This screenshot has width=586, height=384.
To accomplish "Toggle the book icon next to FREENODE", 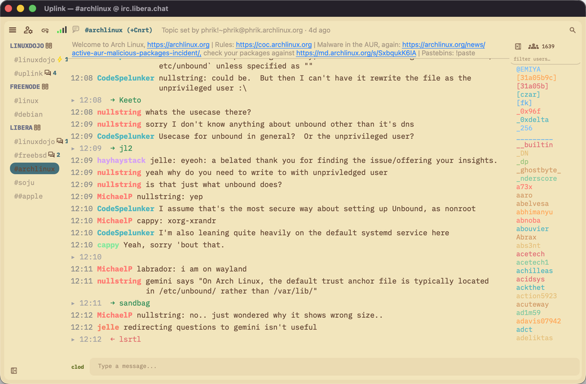I will (x=45, y=86).
